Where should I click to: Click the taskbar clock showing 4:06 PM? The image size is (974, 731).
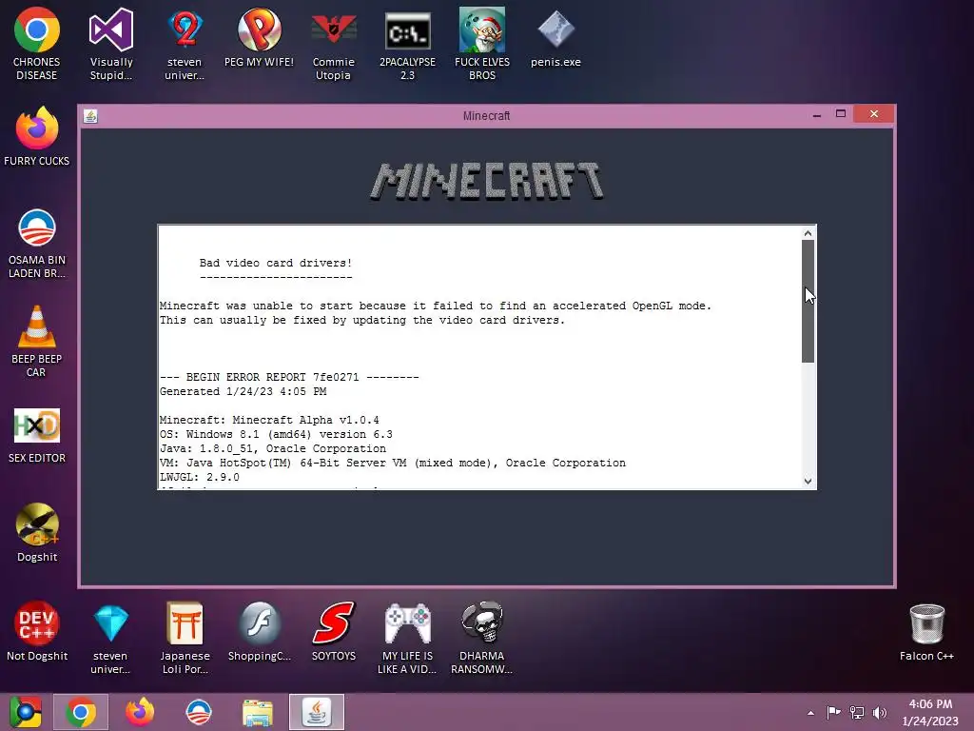[x=930, y=712]
